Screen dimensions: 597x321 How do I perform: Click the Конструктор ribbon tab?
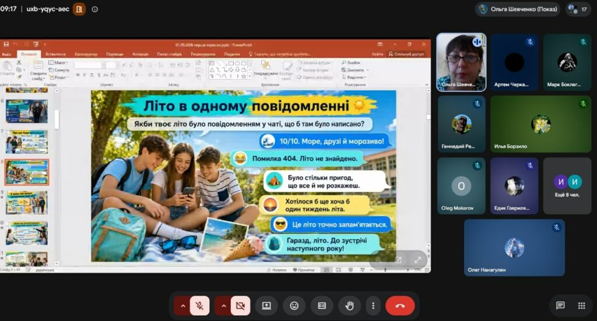click(x=86, y=54)
